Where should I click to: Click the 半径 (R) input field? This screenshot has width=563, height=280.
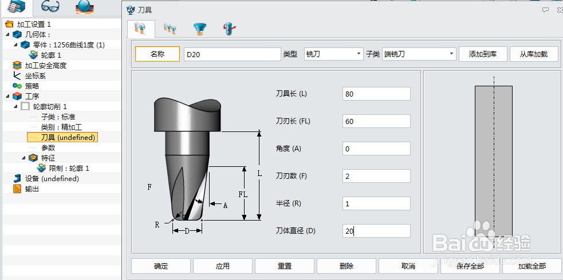click(376, 203)
